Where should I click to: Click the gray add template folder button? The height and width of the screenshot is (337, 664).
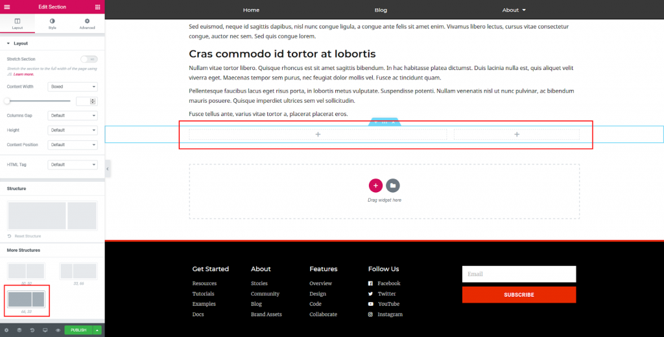(x=392, y=186)
